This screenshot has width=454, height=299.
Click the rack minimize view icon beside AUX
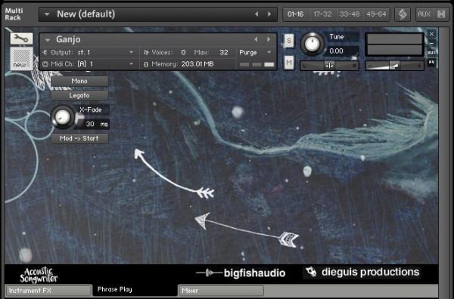click(441, 14)
